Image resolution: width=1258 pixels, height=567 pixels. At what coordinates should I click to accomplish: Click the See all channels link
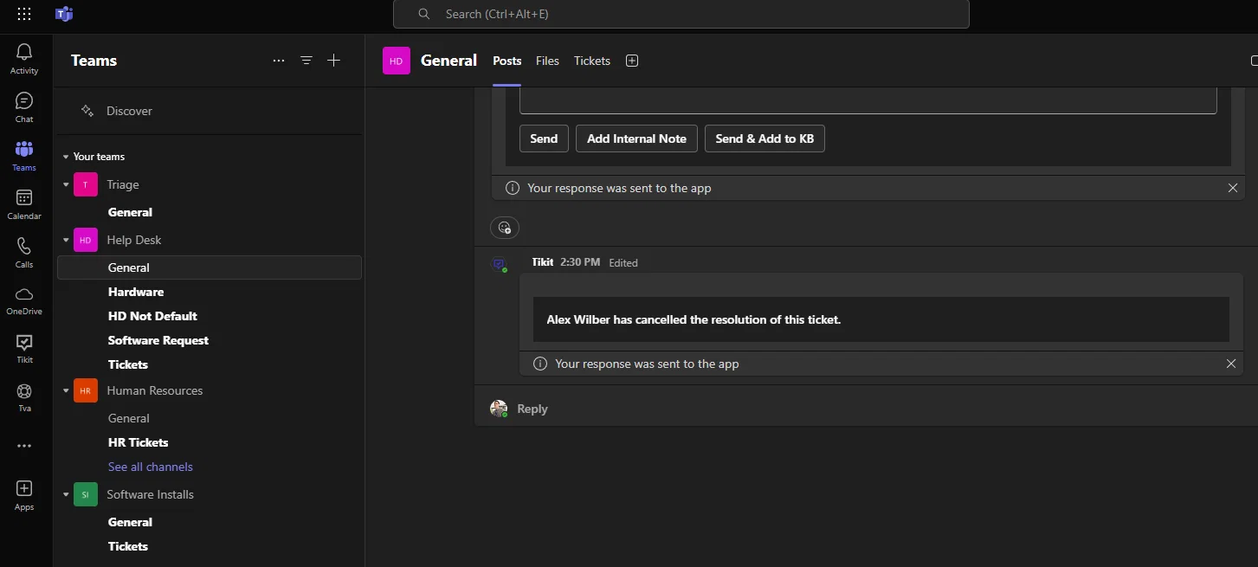coord(151,467)
